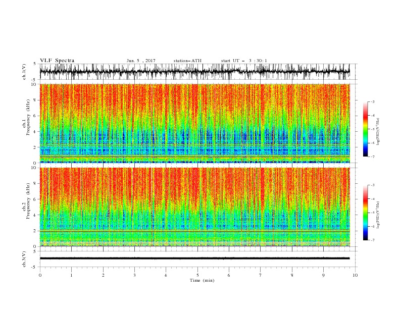Click the "5" tick on the time axis
Image resolution: width=400 pixels, height=309 pixels.
point(197,275)
